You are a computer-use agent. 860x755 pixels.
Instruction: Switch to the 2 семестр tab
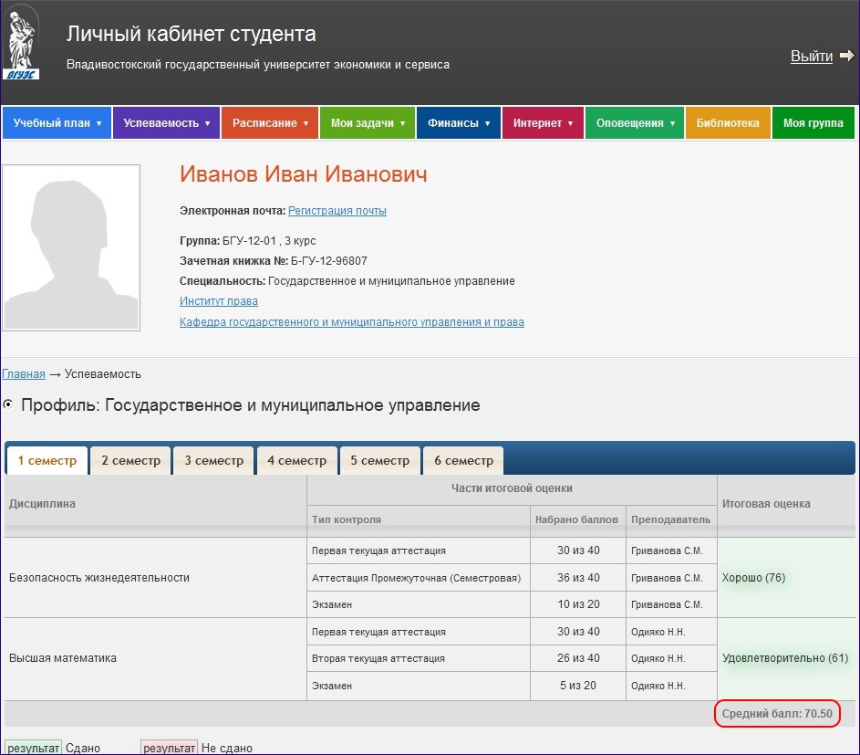pyautogui.click(x=130, y=460)
